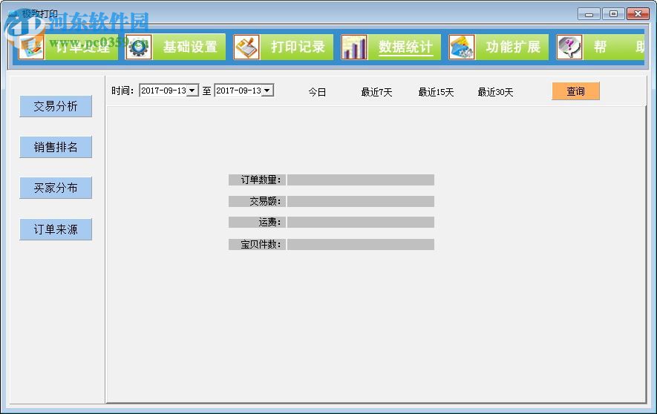Choose the 今日 time range
Image resolution: width=657 pixels, height=414 pixels.
tap(317, 92)
